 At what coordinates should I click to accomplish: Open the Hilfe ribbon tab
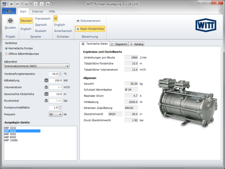(x=52, y=12)
